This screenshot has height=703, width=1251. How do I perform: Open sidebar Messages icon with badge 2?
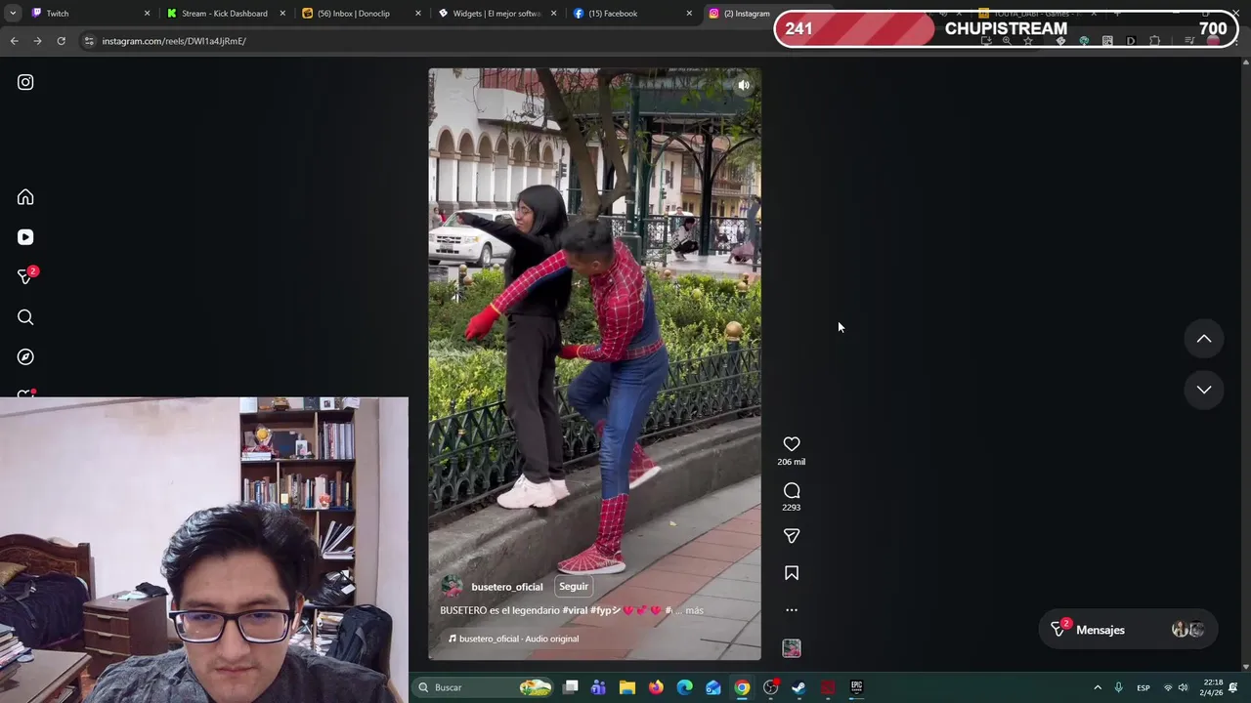pos(25,277)
